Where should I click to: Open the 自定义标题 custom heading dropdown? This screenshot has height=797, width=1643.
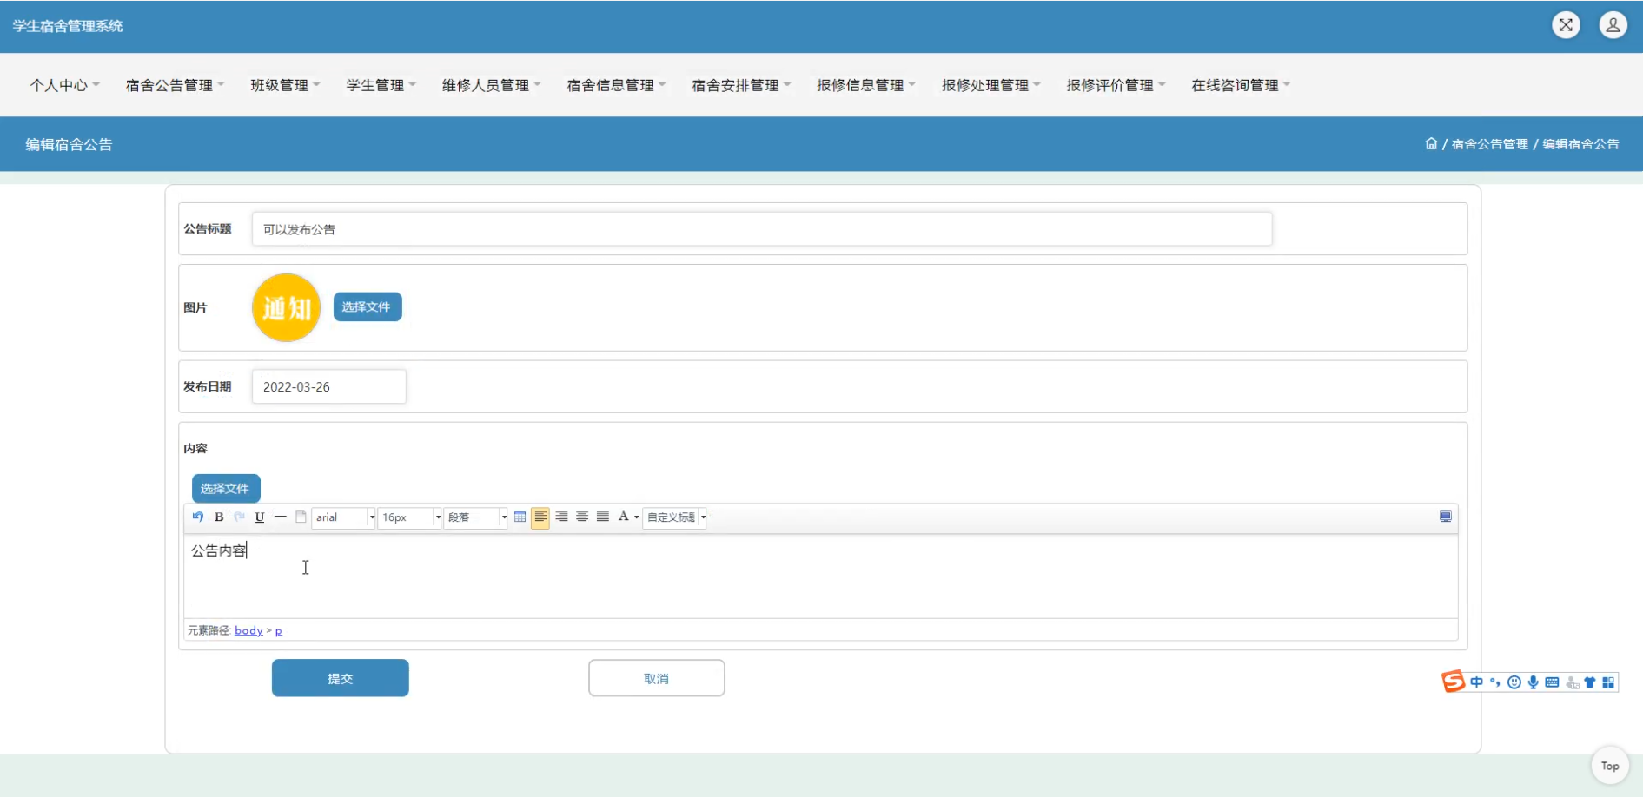[x=674, y=517]
